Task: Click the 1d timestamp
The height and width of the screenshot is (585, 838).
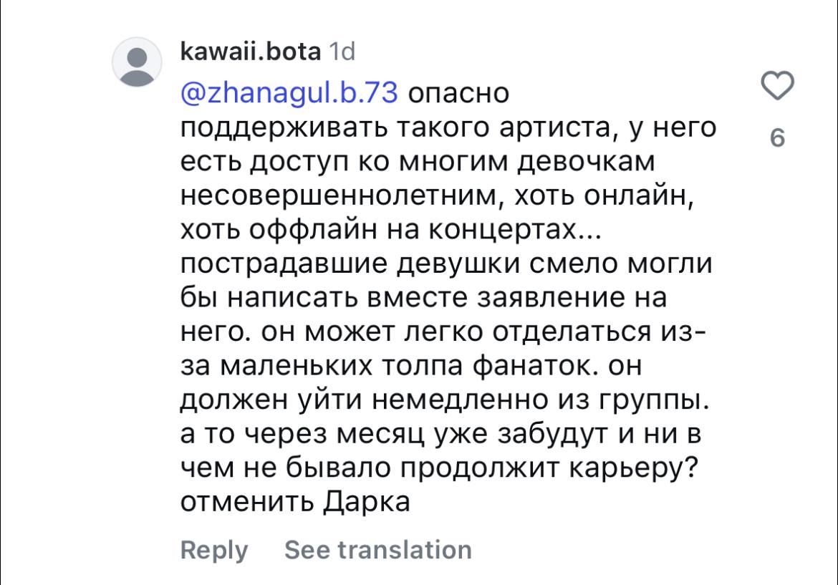Action: coord(342,52)
